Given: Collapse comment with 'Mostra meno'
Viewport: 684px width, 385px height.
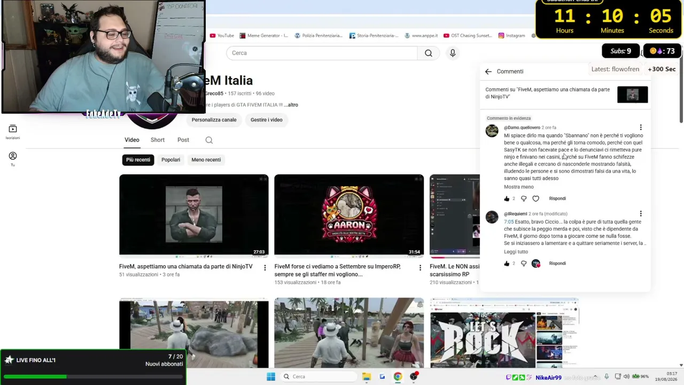Looking at the screenshot, I should [518, 187].
